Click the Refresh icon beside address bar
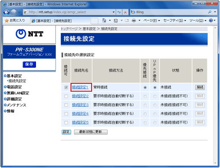 119,12
